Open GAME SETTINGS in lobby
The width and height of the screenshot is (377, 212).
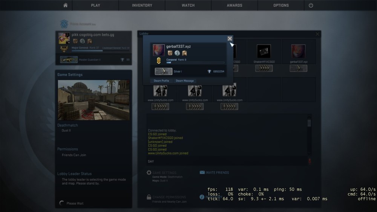pyautogui.click(x=164, y=172)
